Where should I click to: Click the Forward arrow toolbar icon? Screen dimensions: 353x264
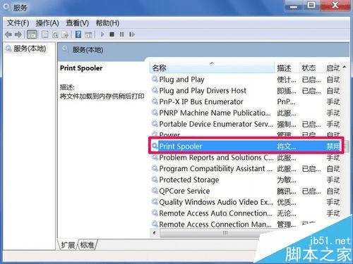pyautogui.click(x=18, y=34)
